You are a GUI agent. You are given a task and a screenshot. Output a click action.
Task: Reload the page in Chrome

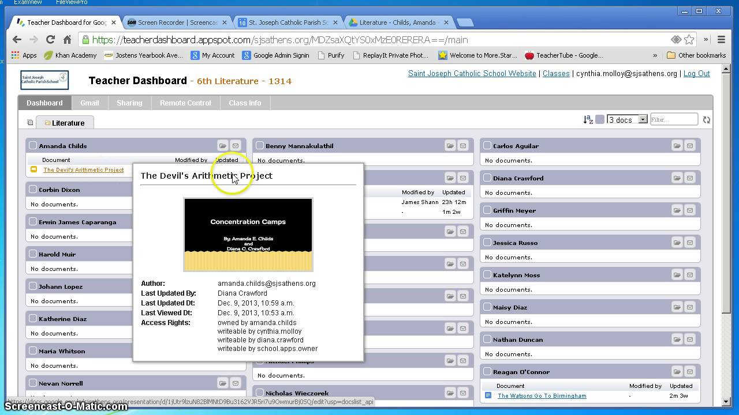pyautogui.click(x=50, y=40)
